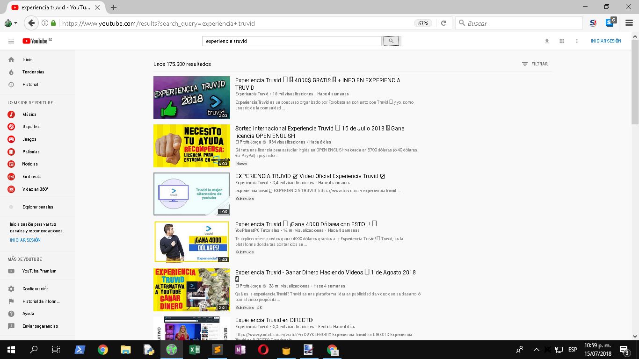This screenshot has width=639, height=359.
Task: Open Vídeo en 360° in the sidebar
Action: tap(35, 189)
